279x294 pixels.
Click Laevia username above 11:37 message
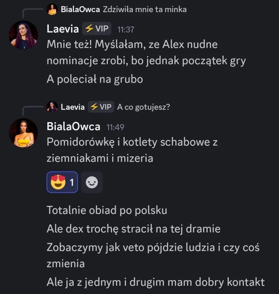click(x=62, y=29)
